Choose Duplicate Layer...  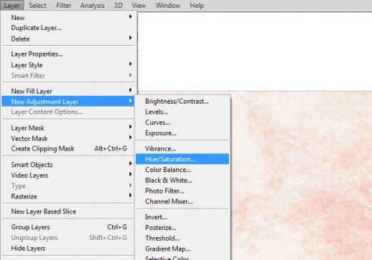click(68, 28)
